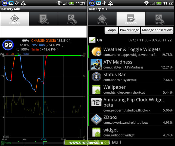The image size is (175, 146).
Task: Tap the ZDbox app icon
Action: (96, 120)
